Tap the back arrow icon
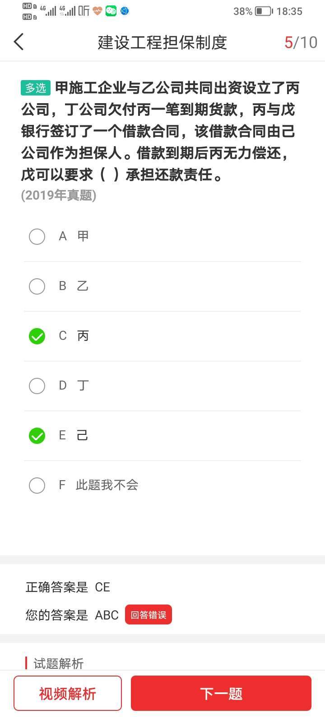Screen dimensions: 325x724 coord(19,42)
